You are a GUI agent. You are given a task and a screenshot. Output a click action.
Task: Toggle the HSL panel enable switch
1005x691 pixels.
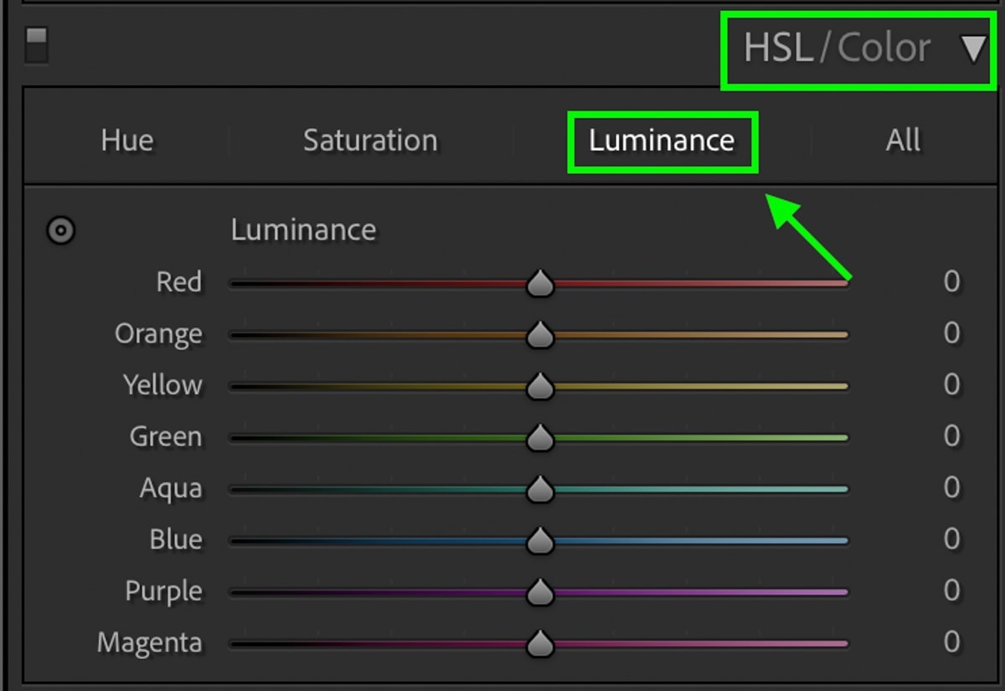[35, 46]
